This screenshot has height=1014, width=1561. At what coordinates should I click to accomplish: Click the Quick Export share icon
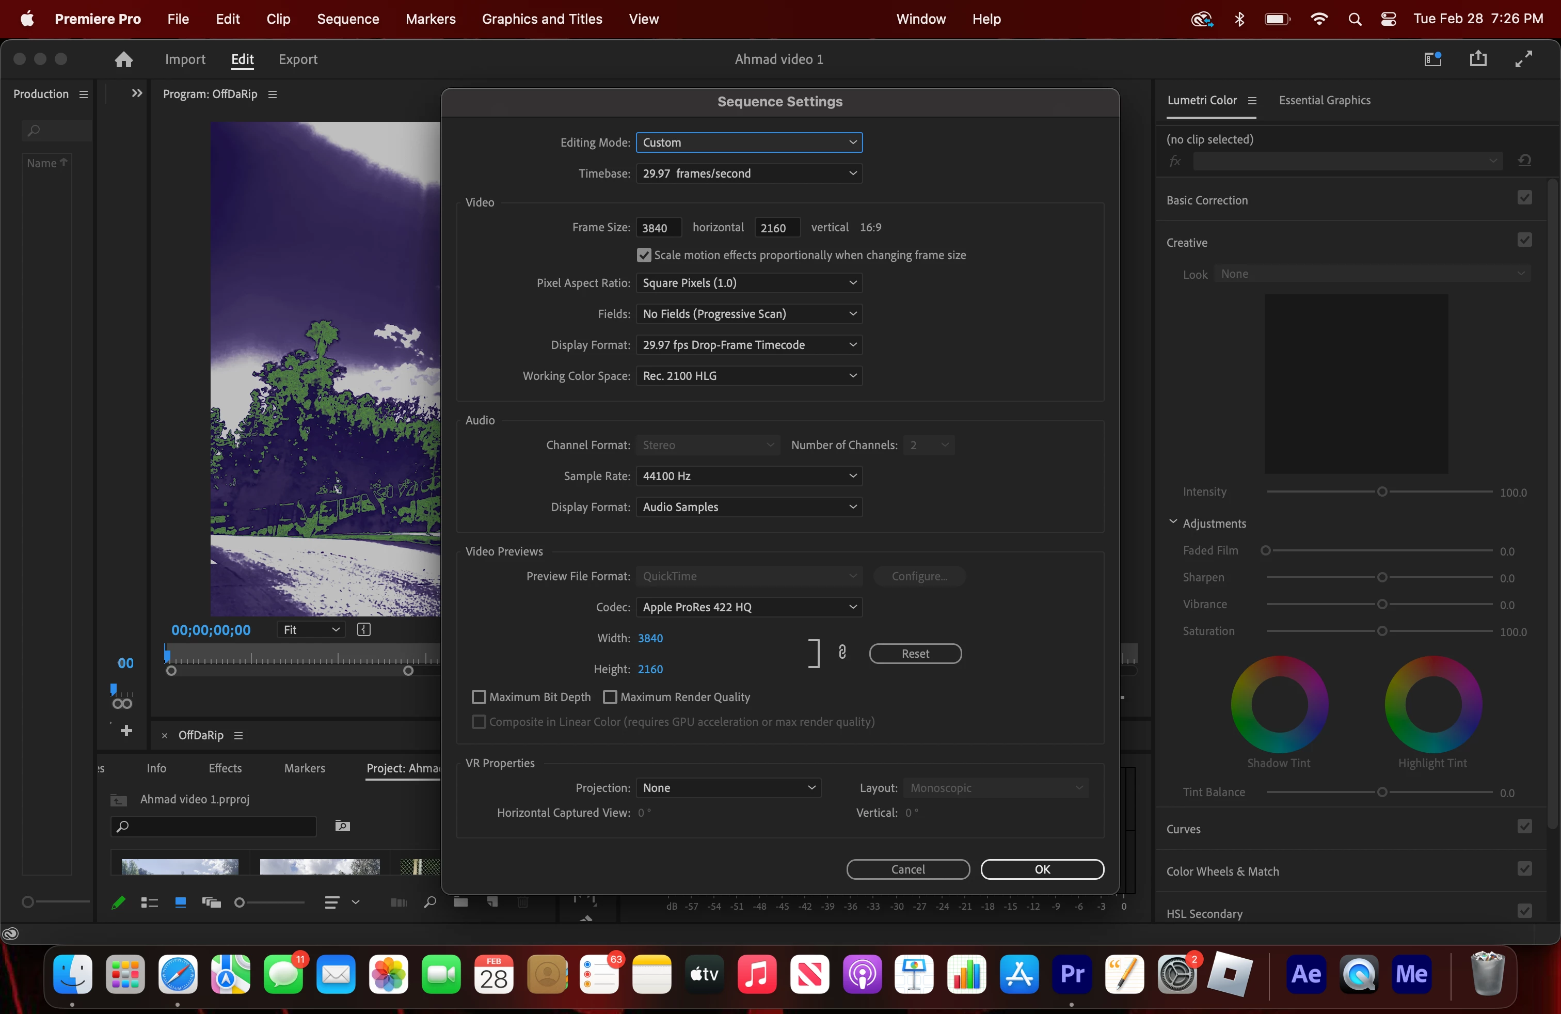[1478, 59]
